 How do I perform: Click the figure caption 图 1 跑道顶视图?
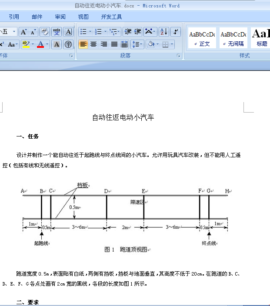point(126,249)
